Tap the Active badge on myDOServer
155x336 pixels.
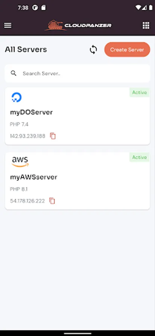139,93
